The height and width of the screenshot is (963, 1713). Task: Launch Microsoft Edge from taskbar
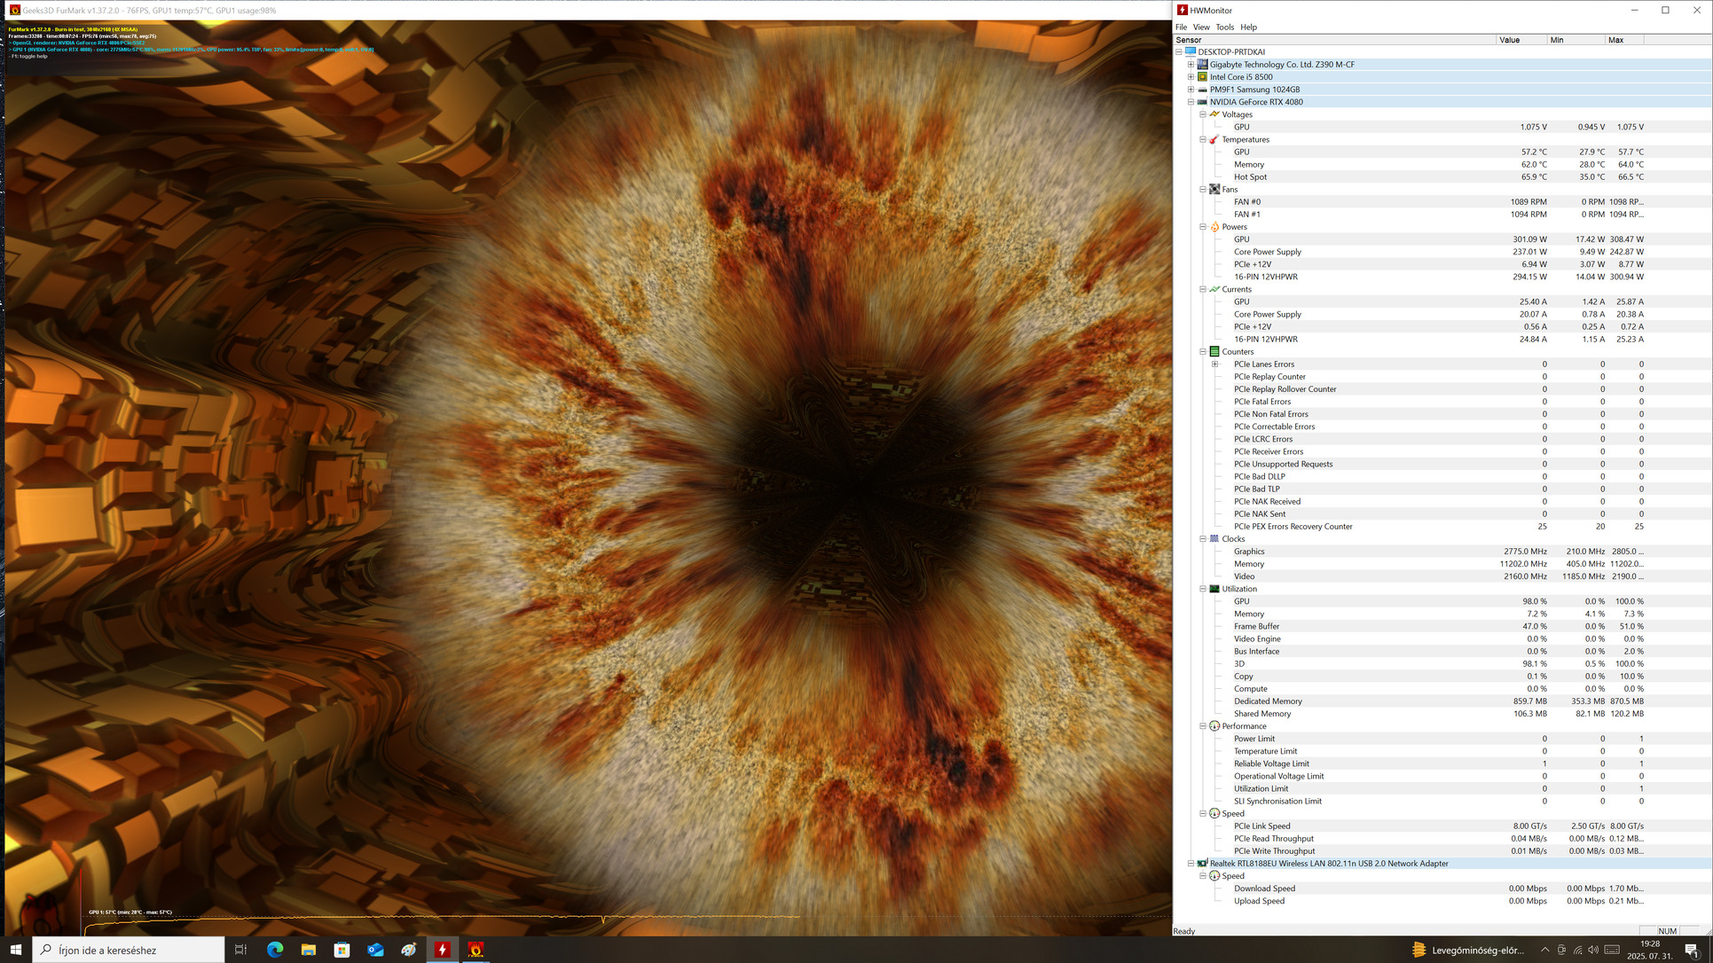[x=275, y=950]
